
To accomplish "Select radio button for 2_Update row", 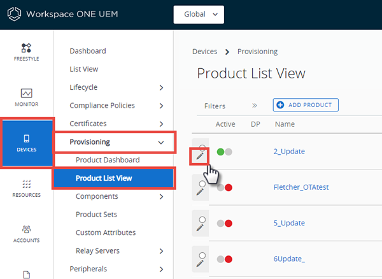I will click(202, 148).
